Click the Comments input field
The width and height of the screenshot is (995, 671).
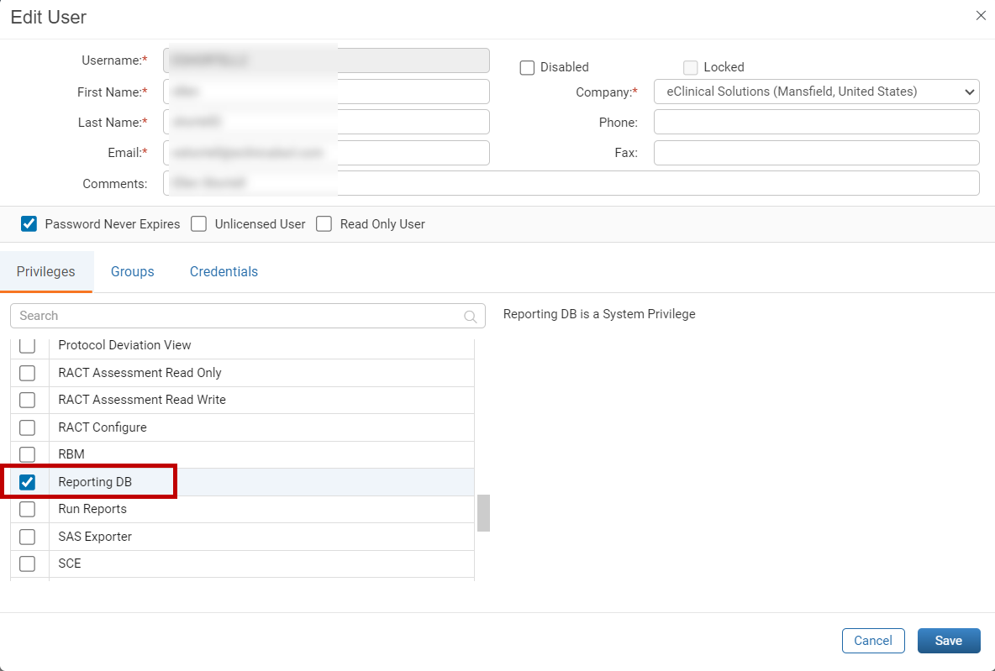point(571,183)
